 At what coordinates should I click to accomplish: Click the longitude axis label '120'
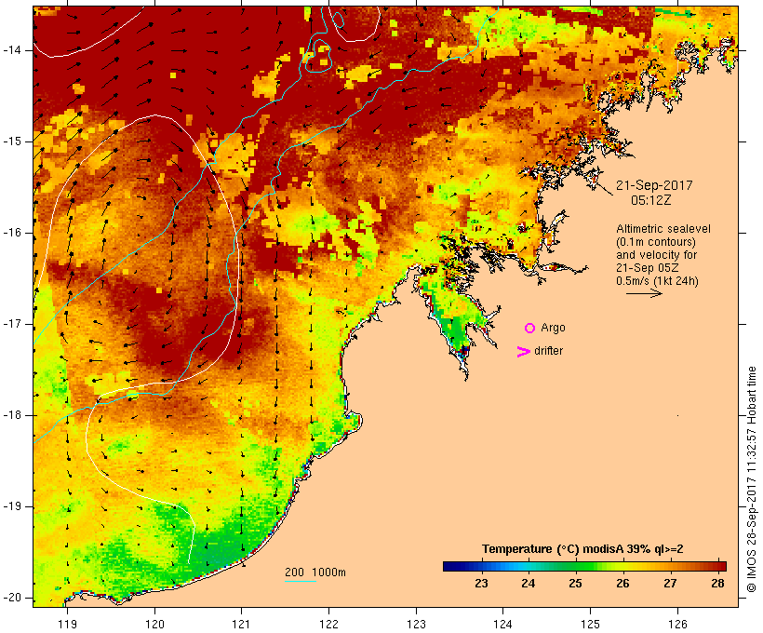click(154, 624)
